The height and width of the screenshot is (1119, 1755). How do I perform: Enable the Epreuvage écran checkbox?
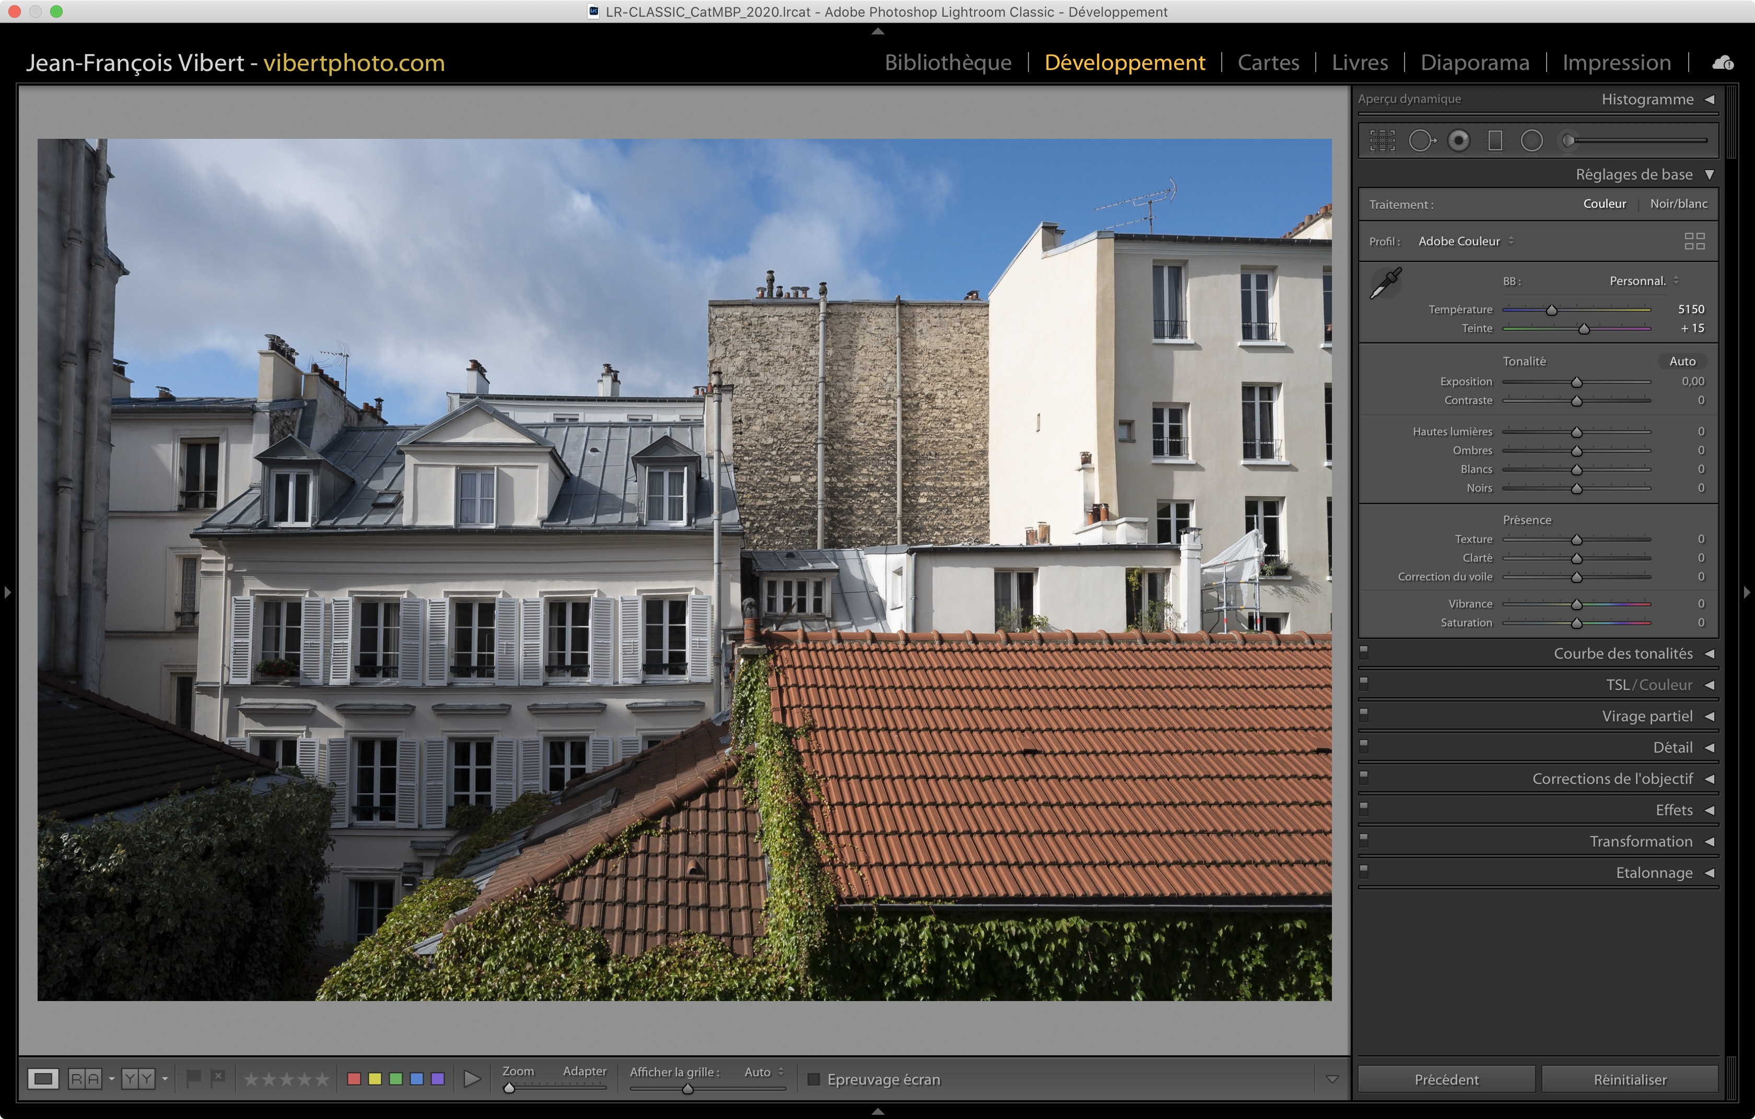[814, 1079]
